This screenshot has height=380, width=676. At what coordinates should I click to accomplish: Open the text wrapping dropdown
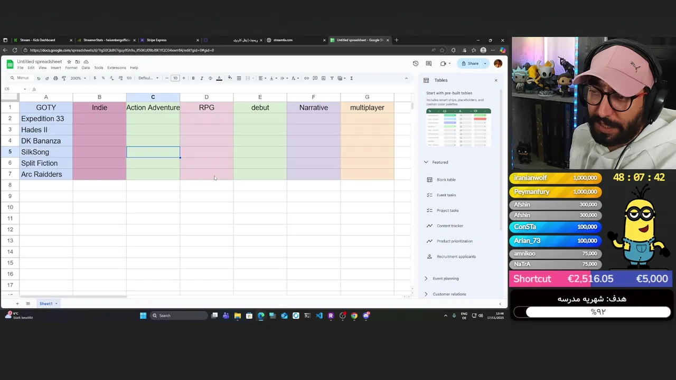[284, 78]
